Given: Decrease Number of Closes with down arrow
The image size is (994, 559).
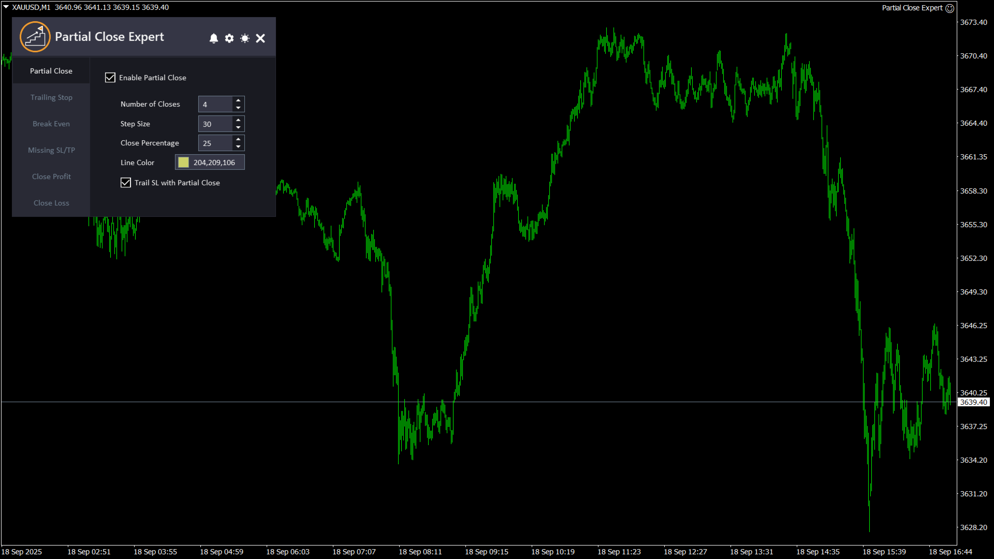Looking at the screenshot, I should pos(238,108).
